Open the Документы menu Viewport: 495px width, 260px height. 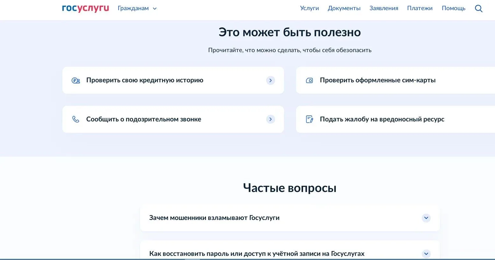tap(344, 8)
